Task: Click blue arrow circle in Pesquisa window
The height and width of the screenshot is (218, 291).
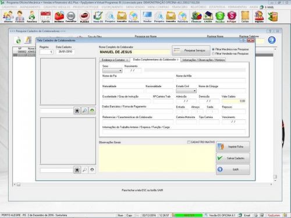Action: pyautogui.click(x=272, y=40)
